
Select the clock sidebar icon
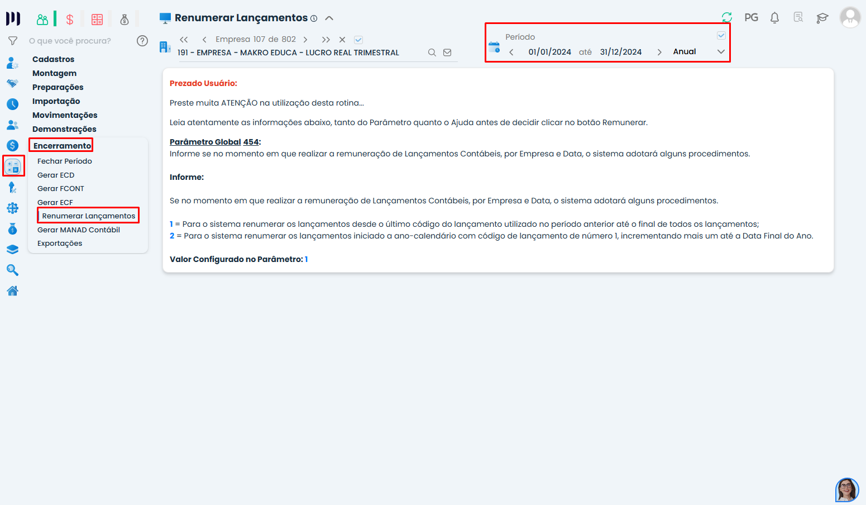click(13, 104)
